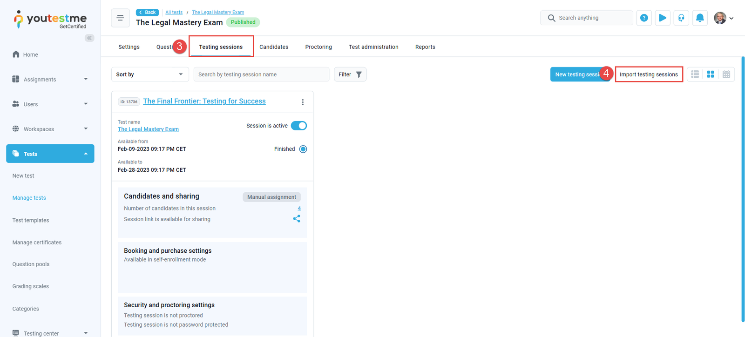Switch to list view layout

pos(695,74)
